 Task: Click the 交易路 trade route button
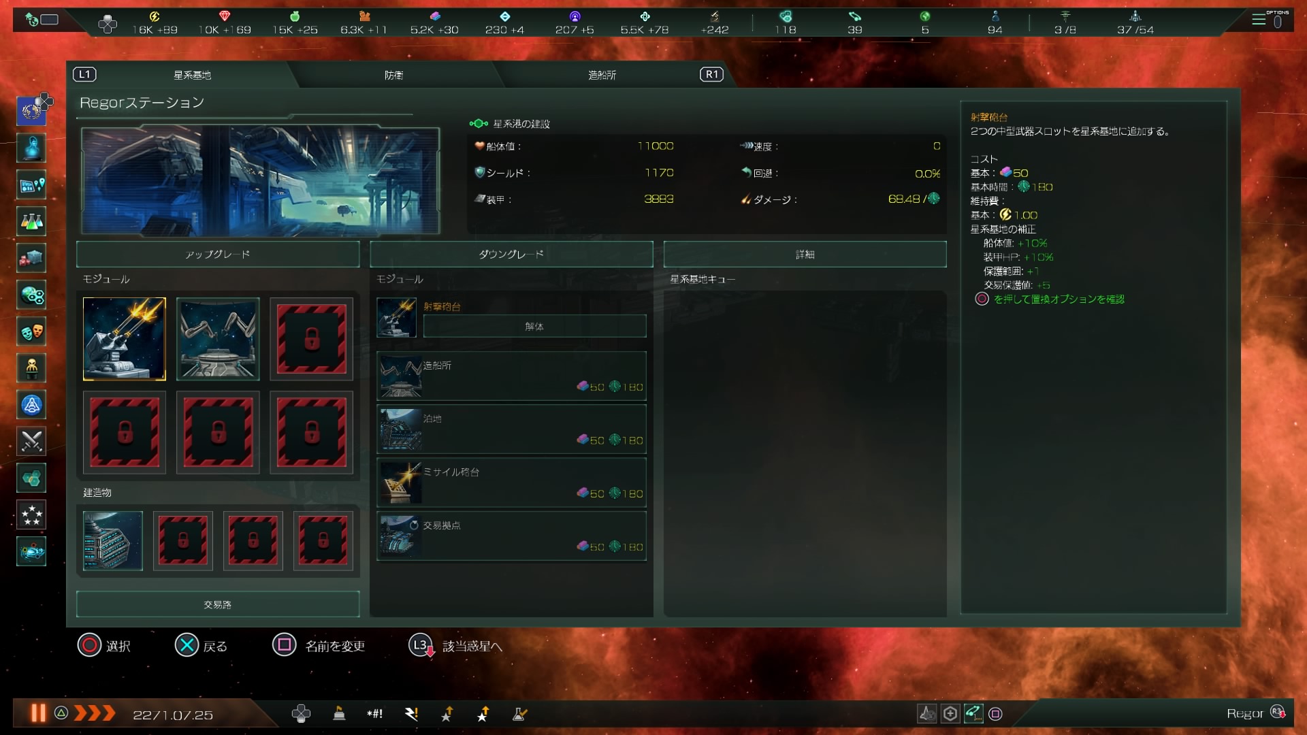218,604
